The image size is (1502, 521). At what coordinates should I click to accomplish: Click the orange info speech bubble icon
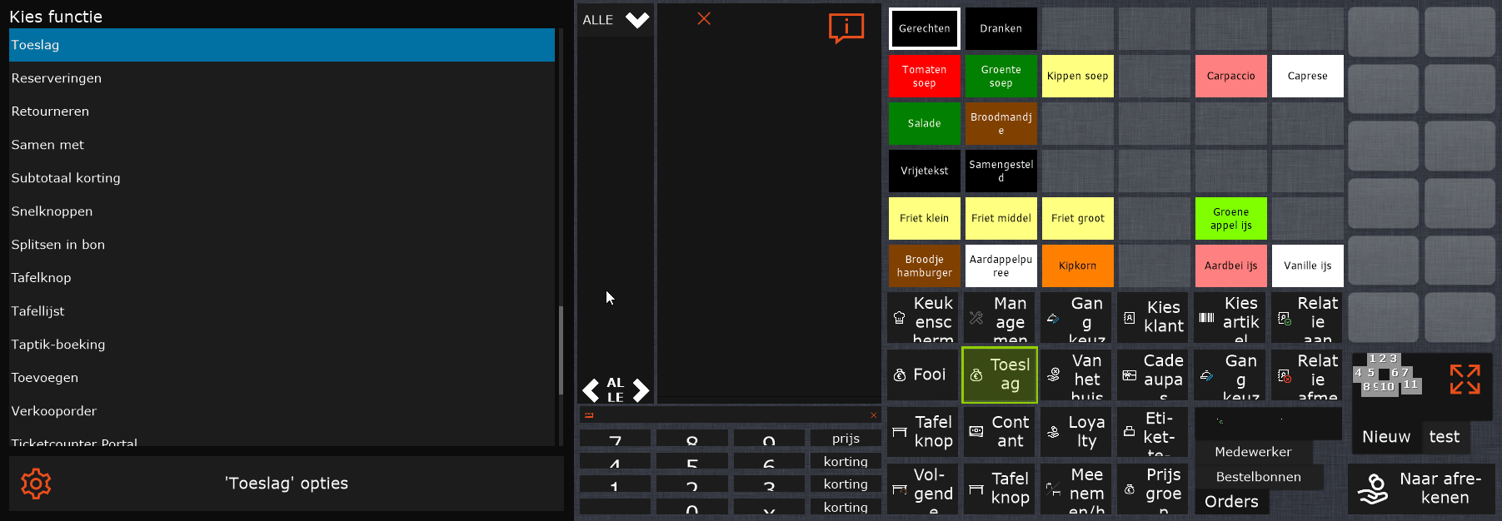click(846, 27)
